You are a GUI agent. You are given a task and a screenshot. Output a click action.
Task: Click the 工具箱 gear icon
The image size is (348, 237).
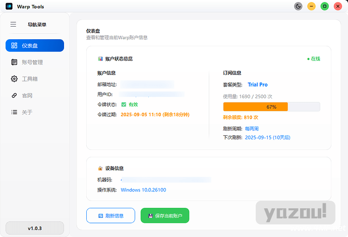click(14, 79)
